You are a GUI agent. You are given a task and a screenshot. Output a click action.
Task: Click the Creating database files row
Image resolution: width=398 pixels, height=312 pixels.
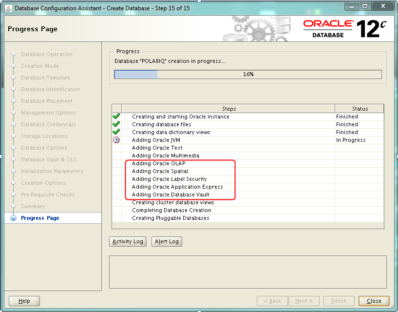point(248,124)
